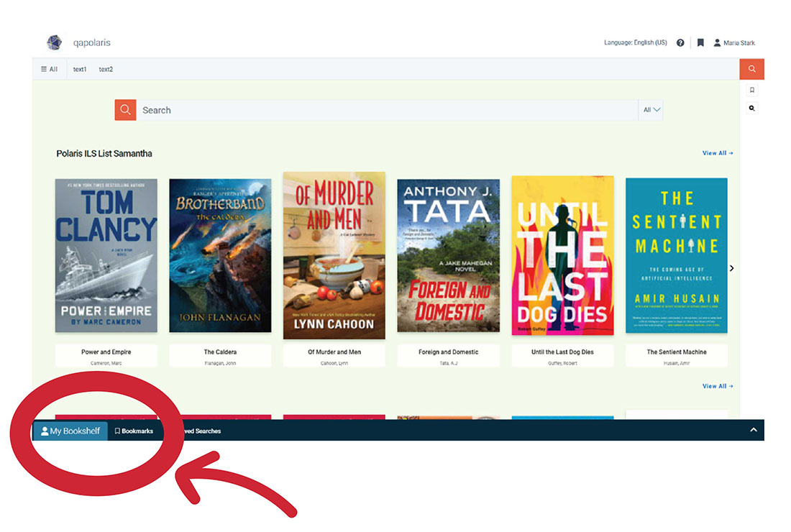Switch to the Bookmarks tab
Viewport: 791px width, 532px height.
134,431
